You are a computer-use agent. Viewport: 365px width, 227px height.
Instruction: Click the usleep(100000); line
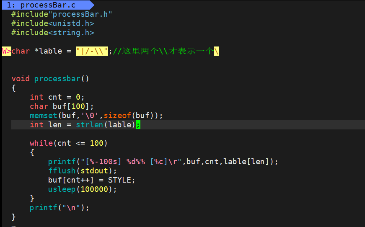[83, 189]
